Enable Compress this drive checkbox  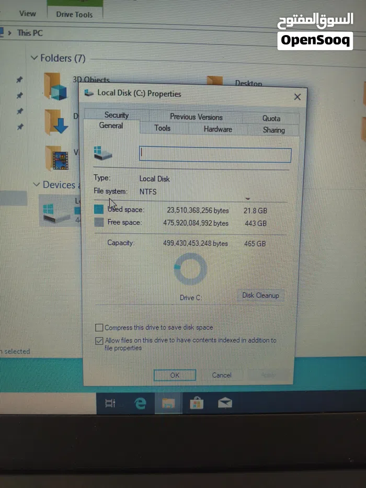[x=99, y=328]
